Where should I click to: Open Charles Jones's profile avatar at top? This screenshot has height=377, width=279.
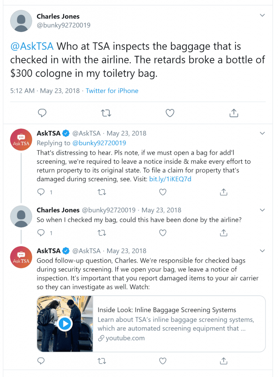coord(21,21)
